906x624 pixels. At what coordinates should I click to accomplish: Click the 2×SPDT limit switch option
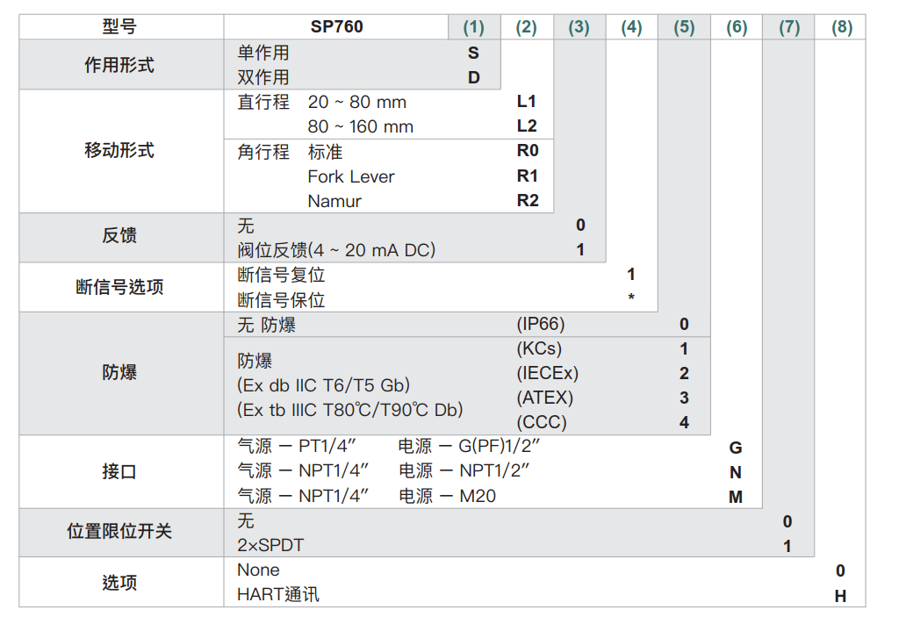coord(270,545)
